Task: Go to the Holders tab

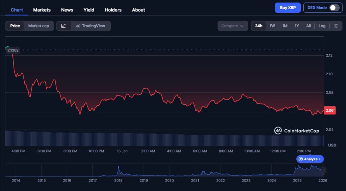Action: coord(113,10)
